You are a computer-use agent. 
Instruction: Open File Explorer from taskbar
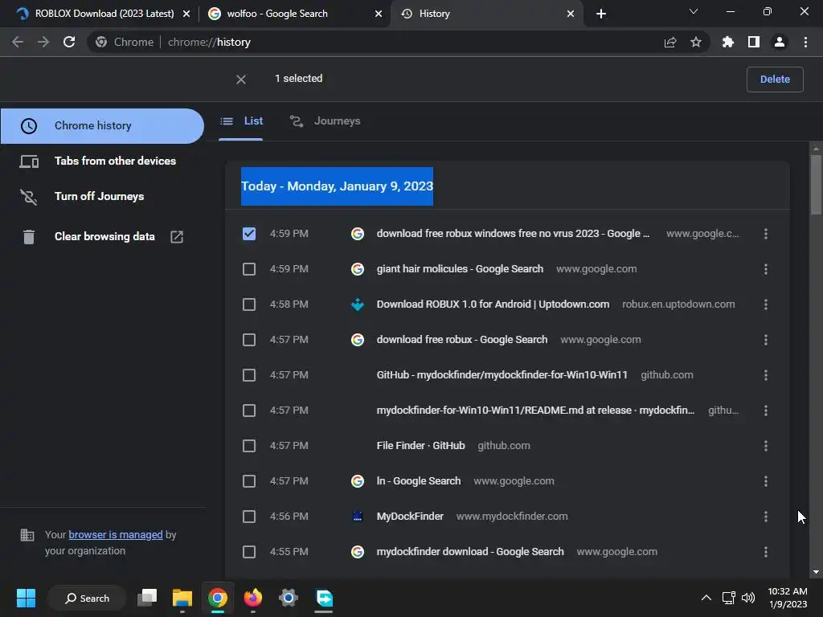pyautogui.click(x=182, y=598)
